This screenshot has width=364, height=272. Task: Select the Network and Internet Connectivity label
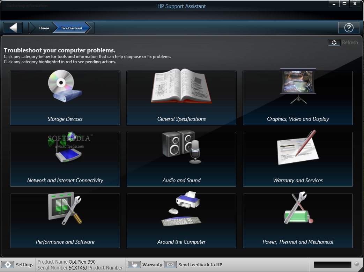[65, 181]
